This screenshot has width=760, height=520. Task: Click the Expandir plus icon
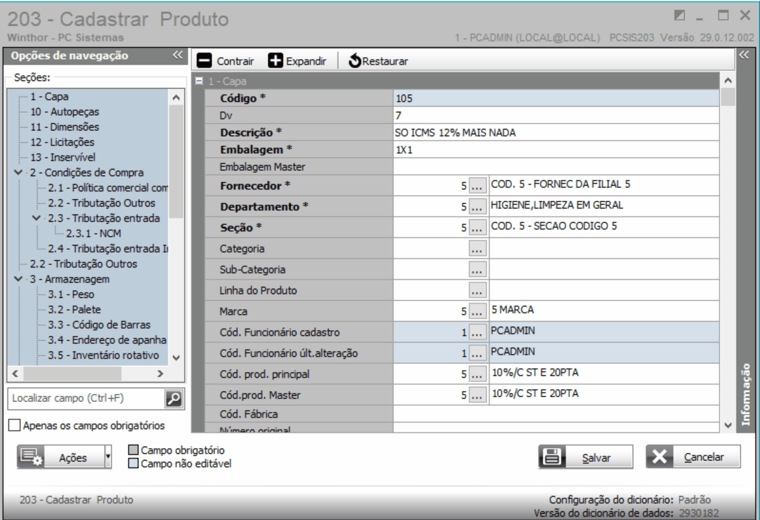(x=275, y=61)
